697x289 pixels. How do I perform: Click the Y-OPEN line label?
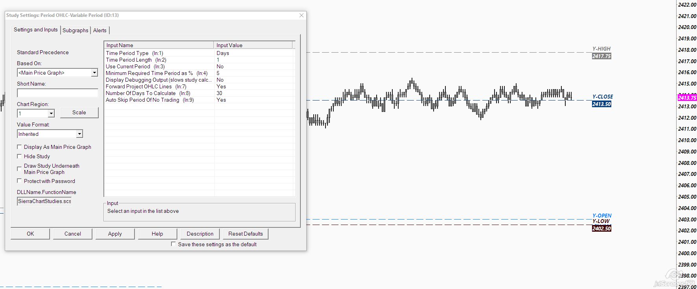pos(602,216)
